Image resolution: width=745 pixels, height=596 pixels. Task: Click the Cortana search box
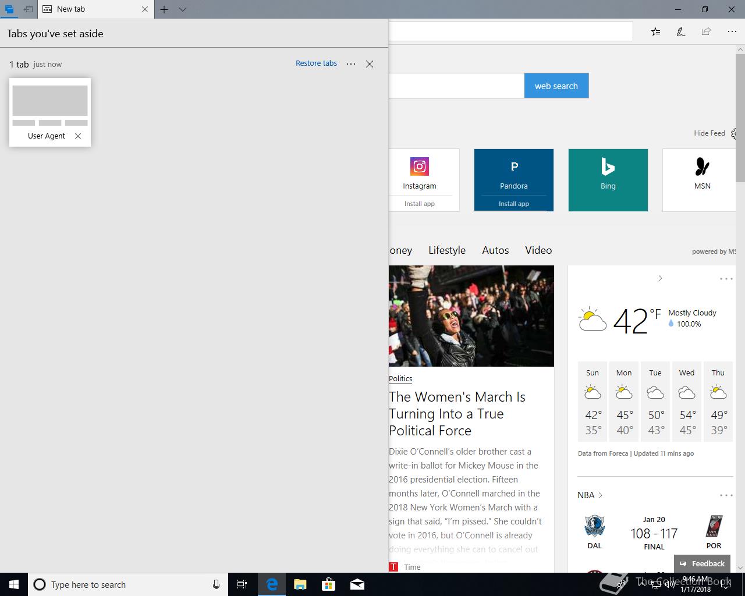[x=127, y=584]
